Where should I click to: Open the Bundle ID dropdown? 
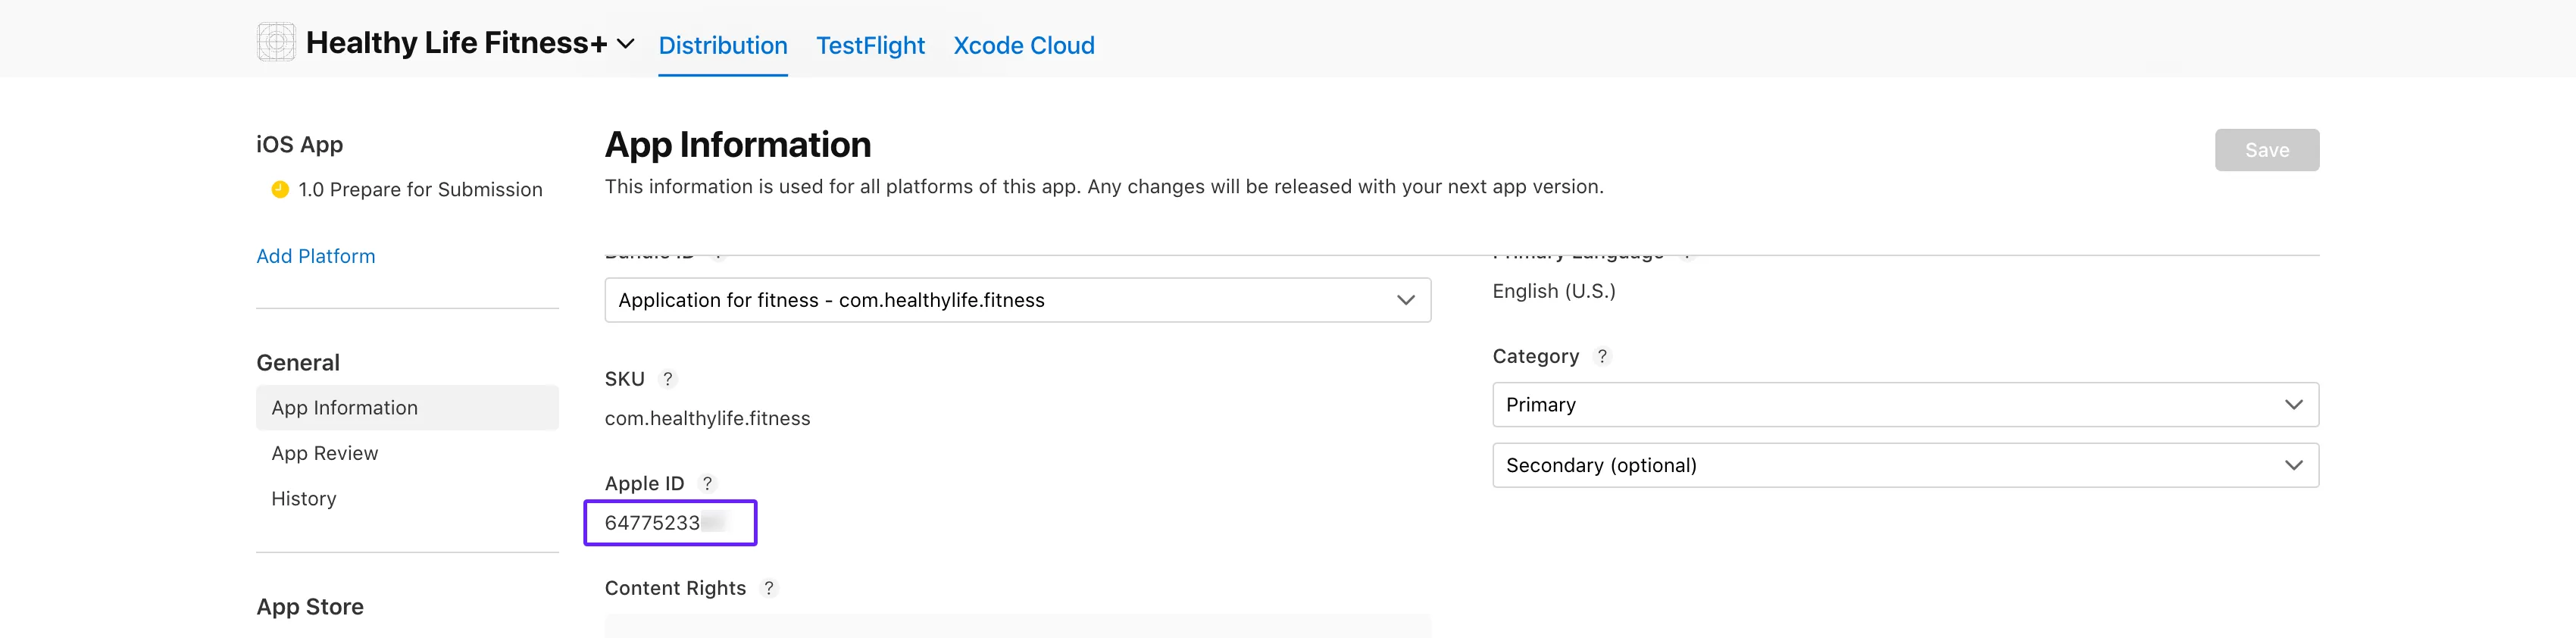coord(1017,300)
